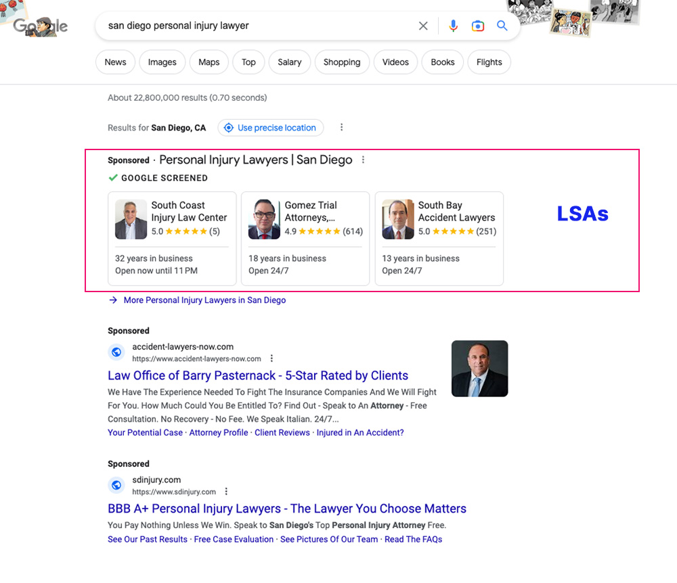
Task: Click the 5.0 rating (5) text
Action: pyautogui.click(x=185, y=231)
